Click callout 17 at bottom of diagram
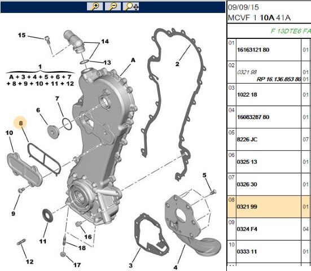The width and height of the screenshot is (311, 271). [77, 265]
